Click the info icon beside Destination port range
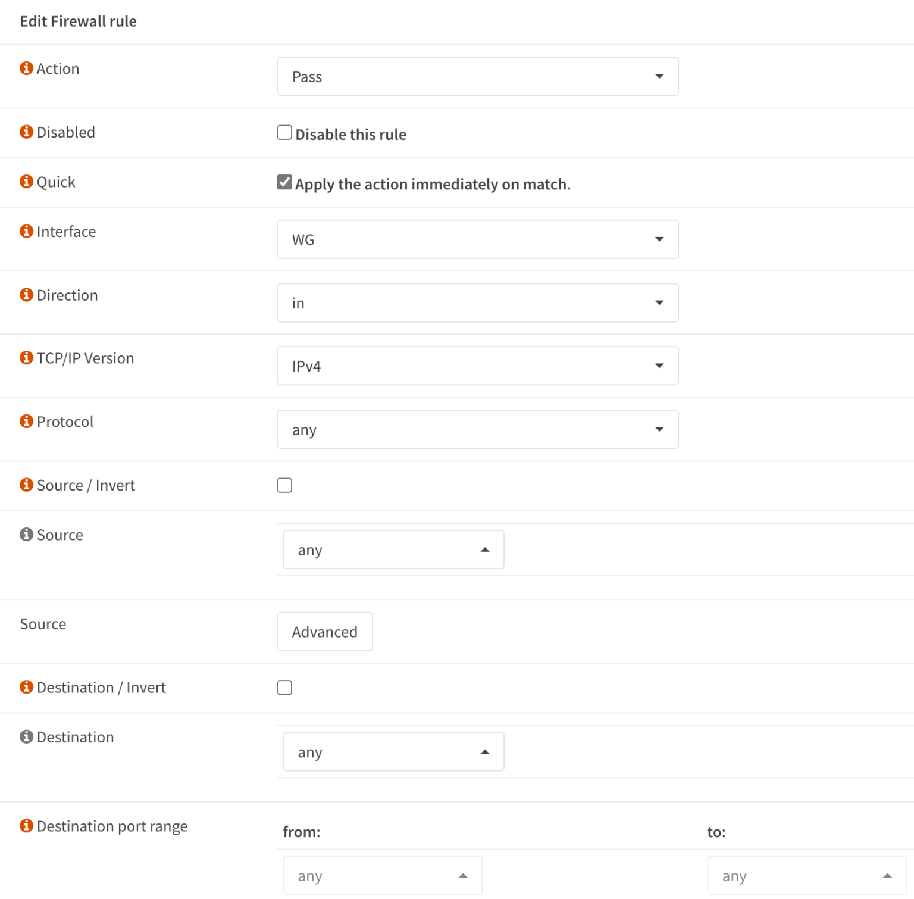The width and height of the screenshot is (914, 899). pos(26,826)
